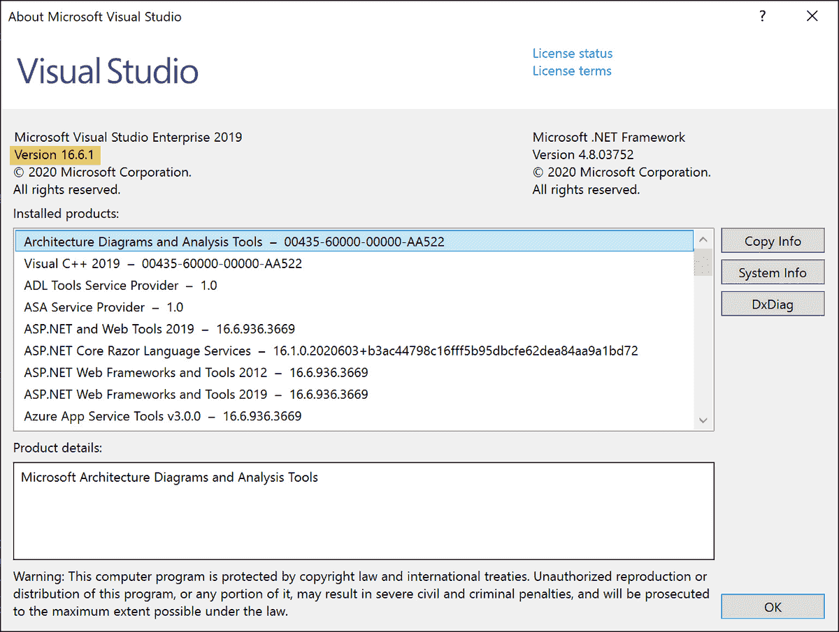This screenshot has width=839, height=632.
Task: Open the License terms page
Action: [571, 71]
